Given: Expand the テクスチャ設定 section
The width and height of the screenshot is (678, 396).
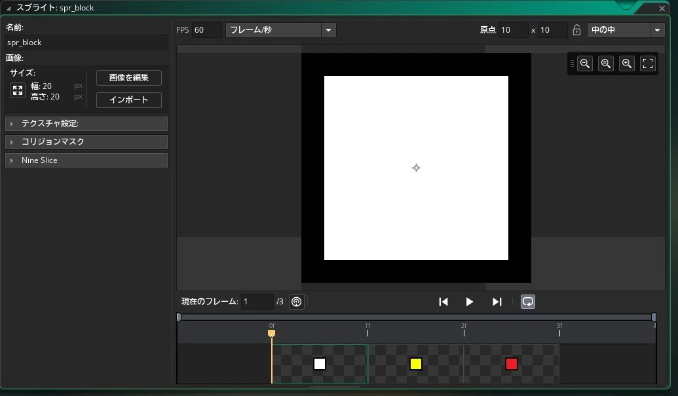Looking at the screenshot, I should [86, 124].
